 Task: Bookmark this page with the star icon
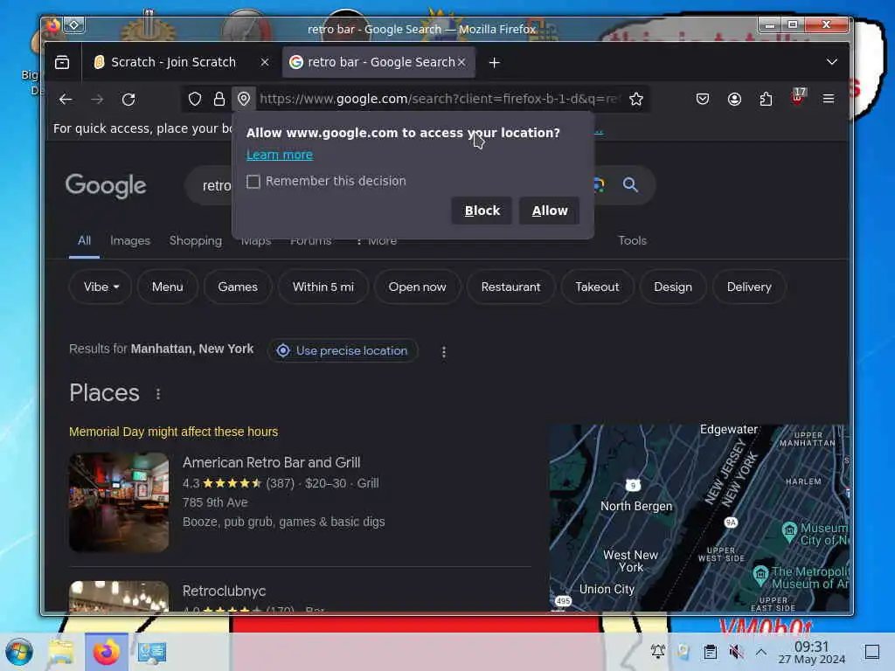tap(636, 100)
